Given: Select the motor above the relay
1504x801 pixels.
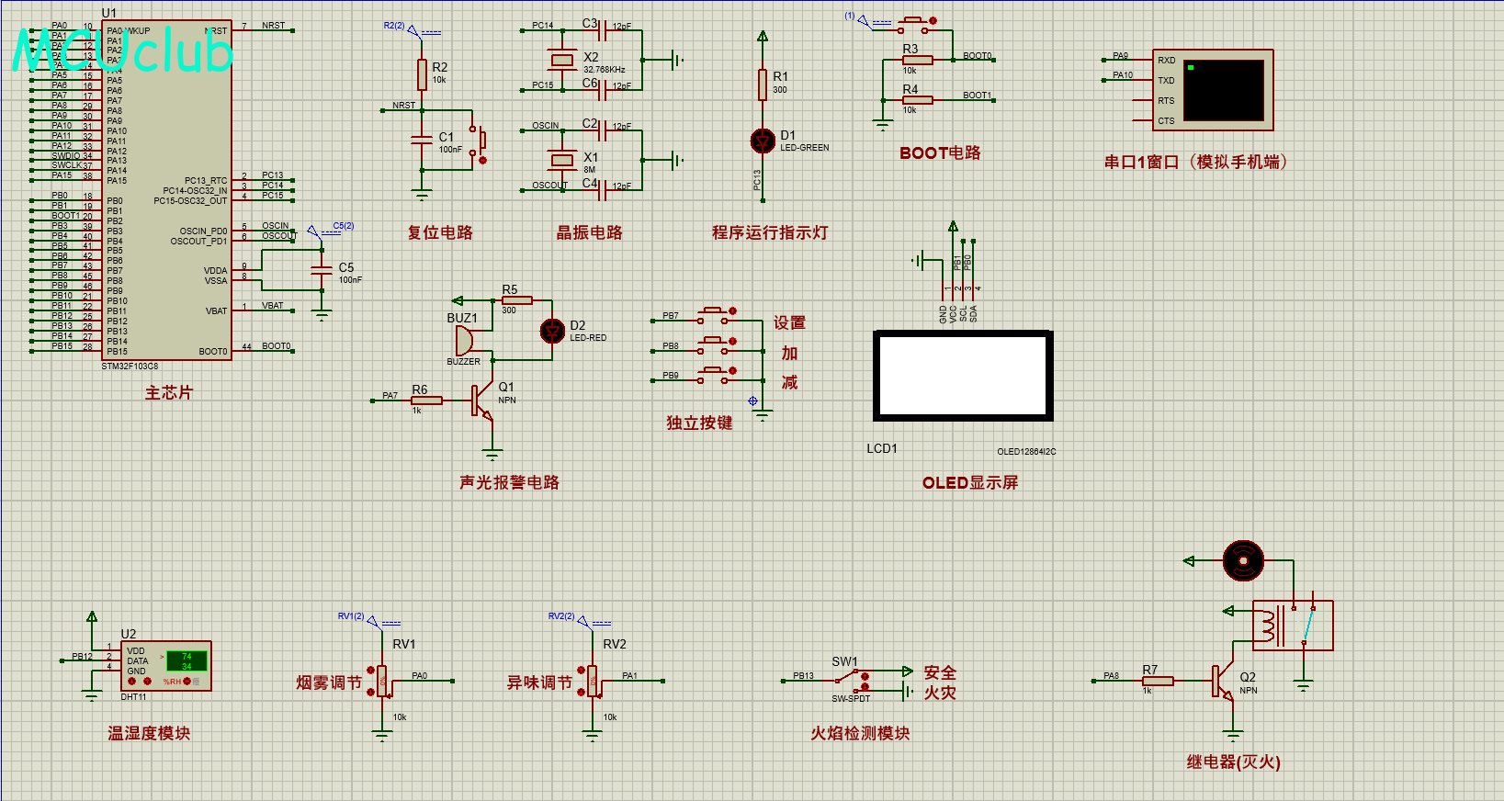Looking at the screenshot, I should (1244, 560).
